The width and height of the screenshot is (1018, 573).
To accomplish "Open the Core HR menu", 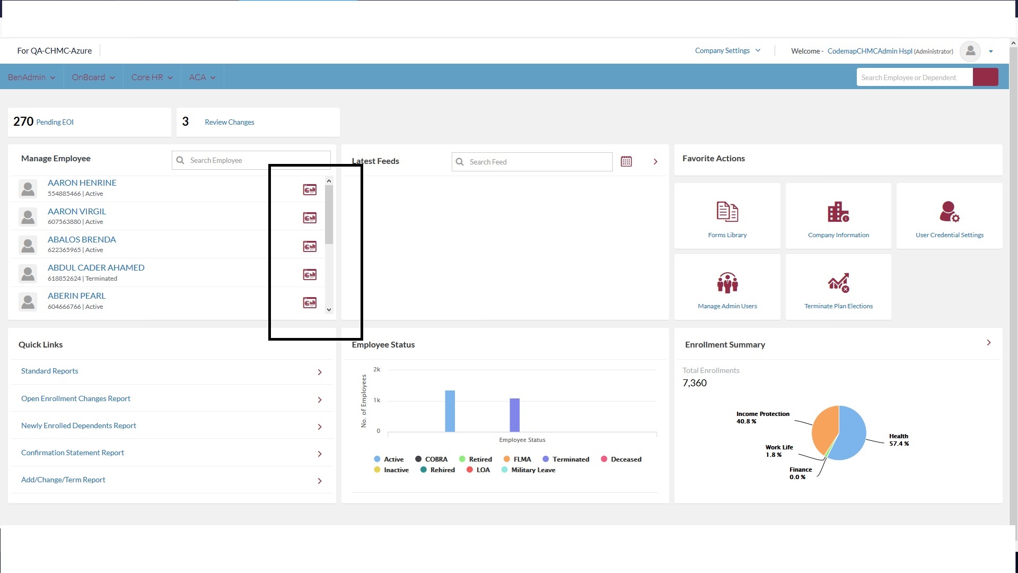I will (x=152, y=77).
